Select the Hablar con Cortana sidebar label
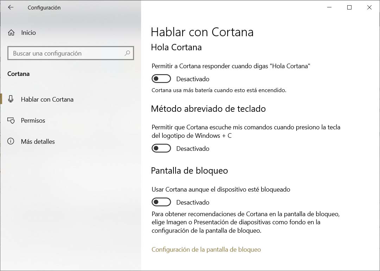Screen dimensions: 380x271 click(x=47, y=99)
